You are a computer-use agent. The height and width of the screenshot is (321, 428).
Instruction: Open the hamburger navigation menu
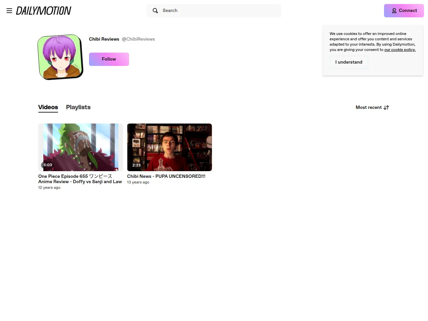(9, 11)
